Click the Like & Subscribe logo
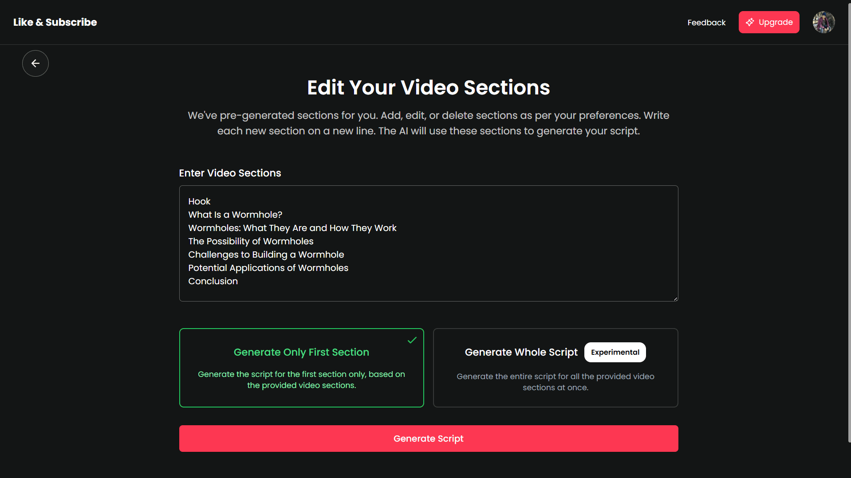The height and width of the screenshot is (478, 851). 55,22
